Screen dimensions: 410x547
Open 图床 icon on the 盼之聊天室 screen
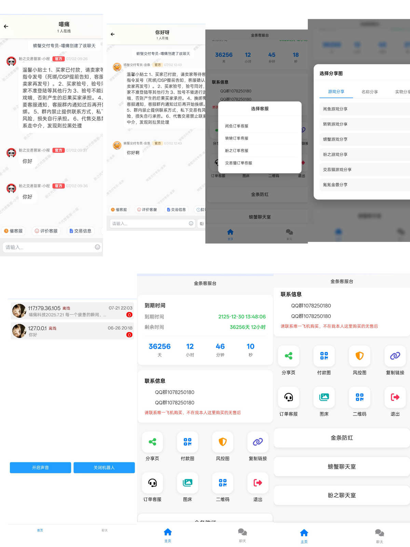324,397
